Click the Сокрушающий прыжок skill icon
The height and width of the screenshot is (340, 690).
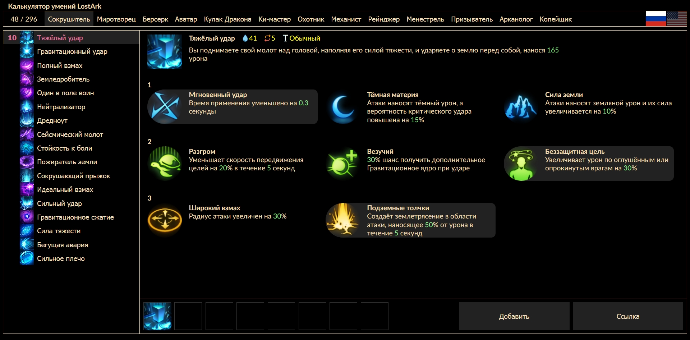coord(27,176)
